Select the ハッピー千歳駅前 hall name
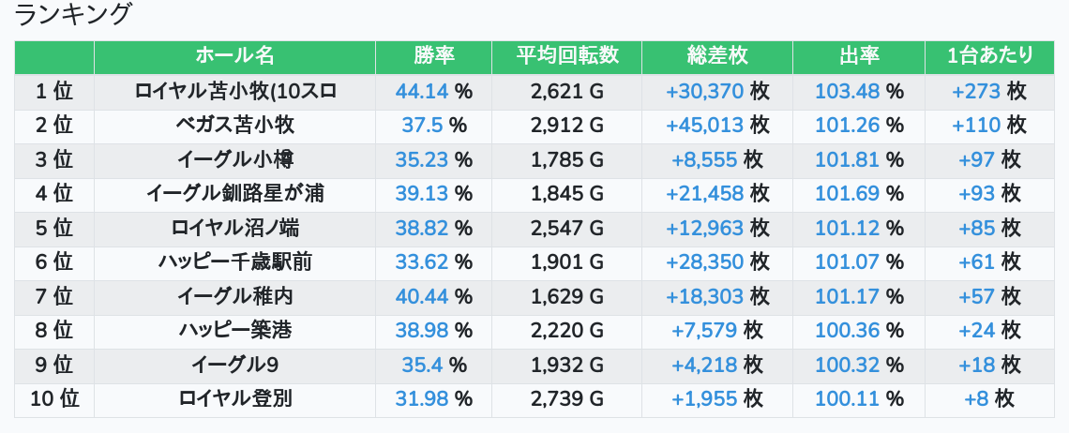The height and width of the screenshot is (433, 1069). [x=234, y=262]
